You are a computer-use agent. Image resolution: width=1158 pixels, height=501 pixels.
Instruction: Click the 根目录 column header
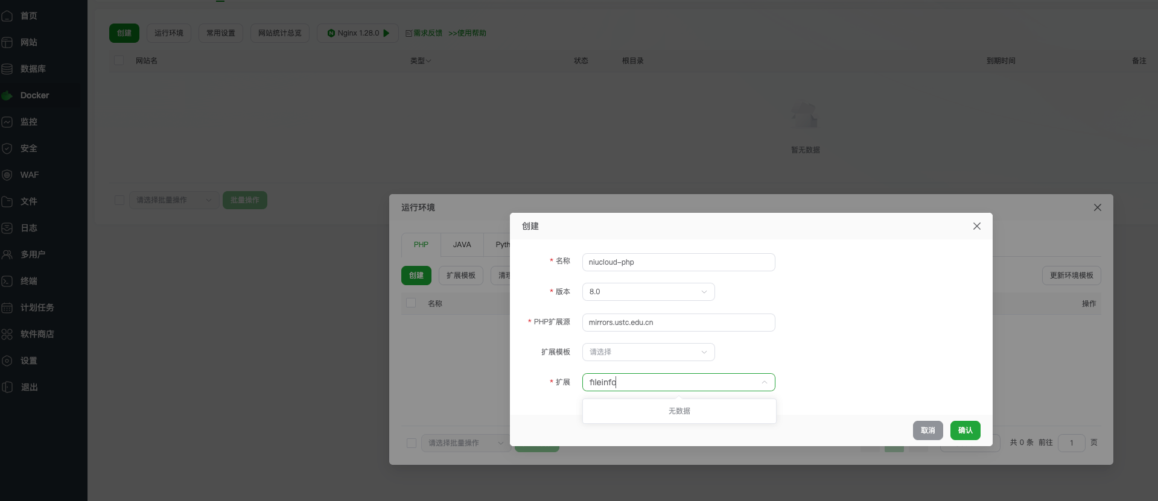point(633,61)
